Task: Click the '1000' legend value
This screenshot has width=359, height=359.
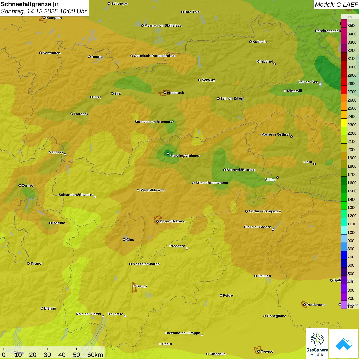Action: coord(352,232)
